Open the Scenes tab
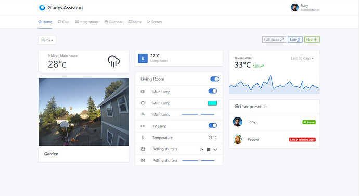The width and height of the screenshot is (359, 196). 155,22
